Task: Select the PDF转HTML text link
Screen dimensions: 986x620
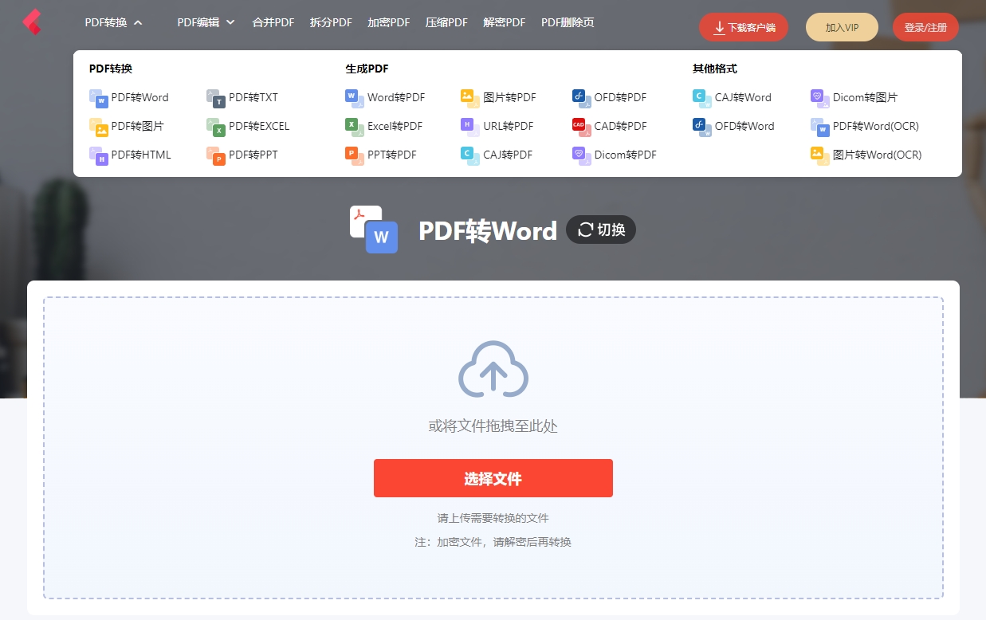Action: click(141, 155)
